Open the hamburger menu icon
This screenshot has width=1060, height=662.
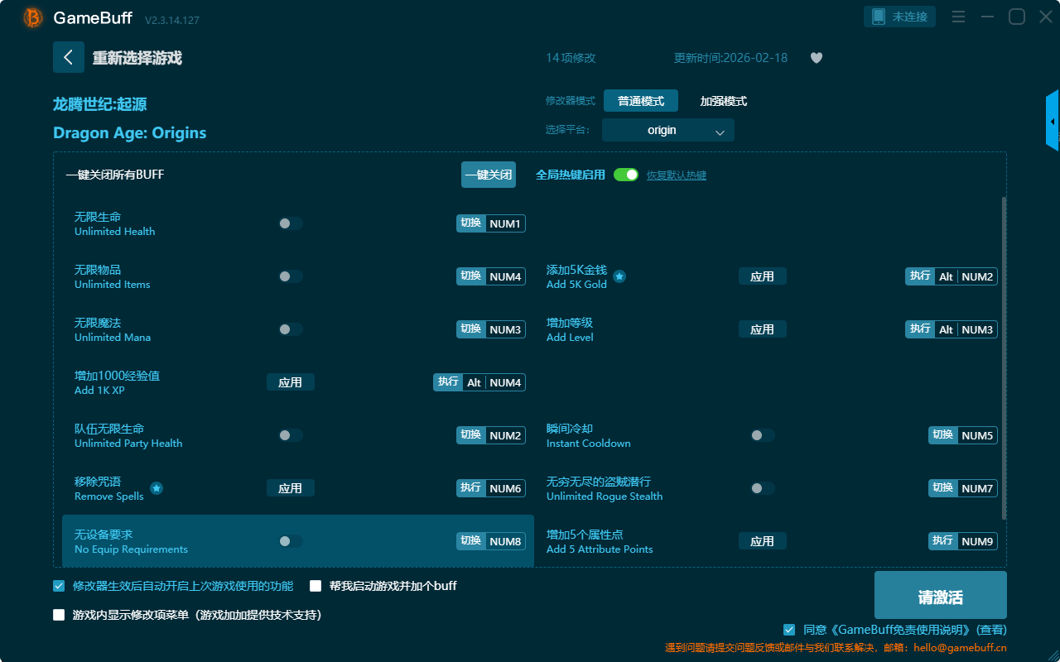(958, 17)
